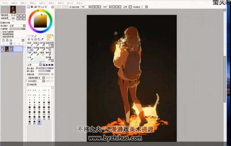Open the canvas rotation angle dropdown
This screenshot has height=146, width=231.
tap(110, 7)
